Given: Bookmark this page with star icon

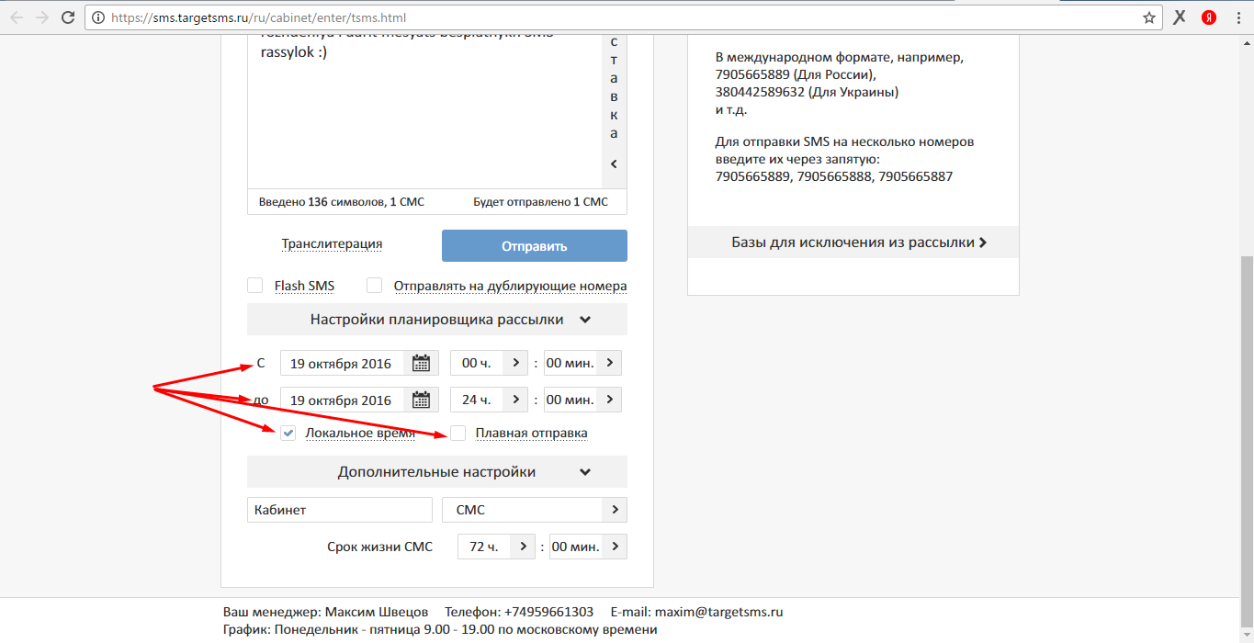Looking at the screenshot, I should (1149, 17).
